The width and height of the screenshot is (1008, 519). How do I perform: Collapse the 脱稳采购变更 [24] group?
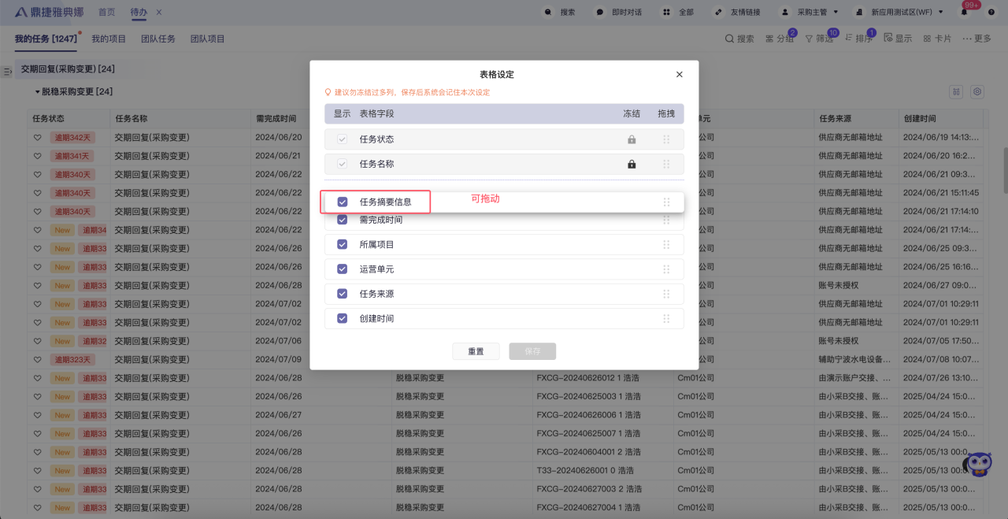pos(37,92)
